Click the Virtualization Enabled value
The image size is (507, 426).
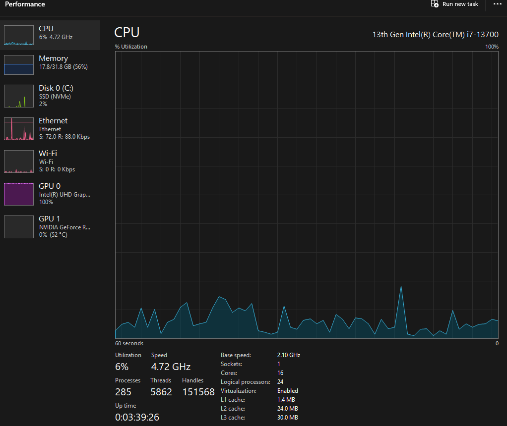coord(287,391)
